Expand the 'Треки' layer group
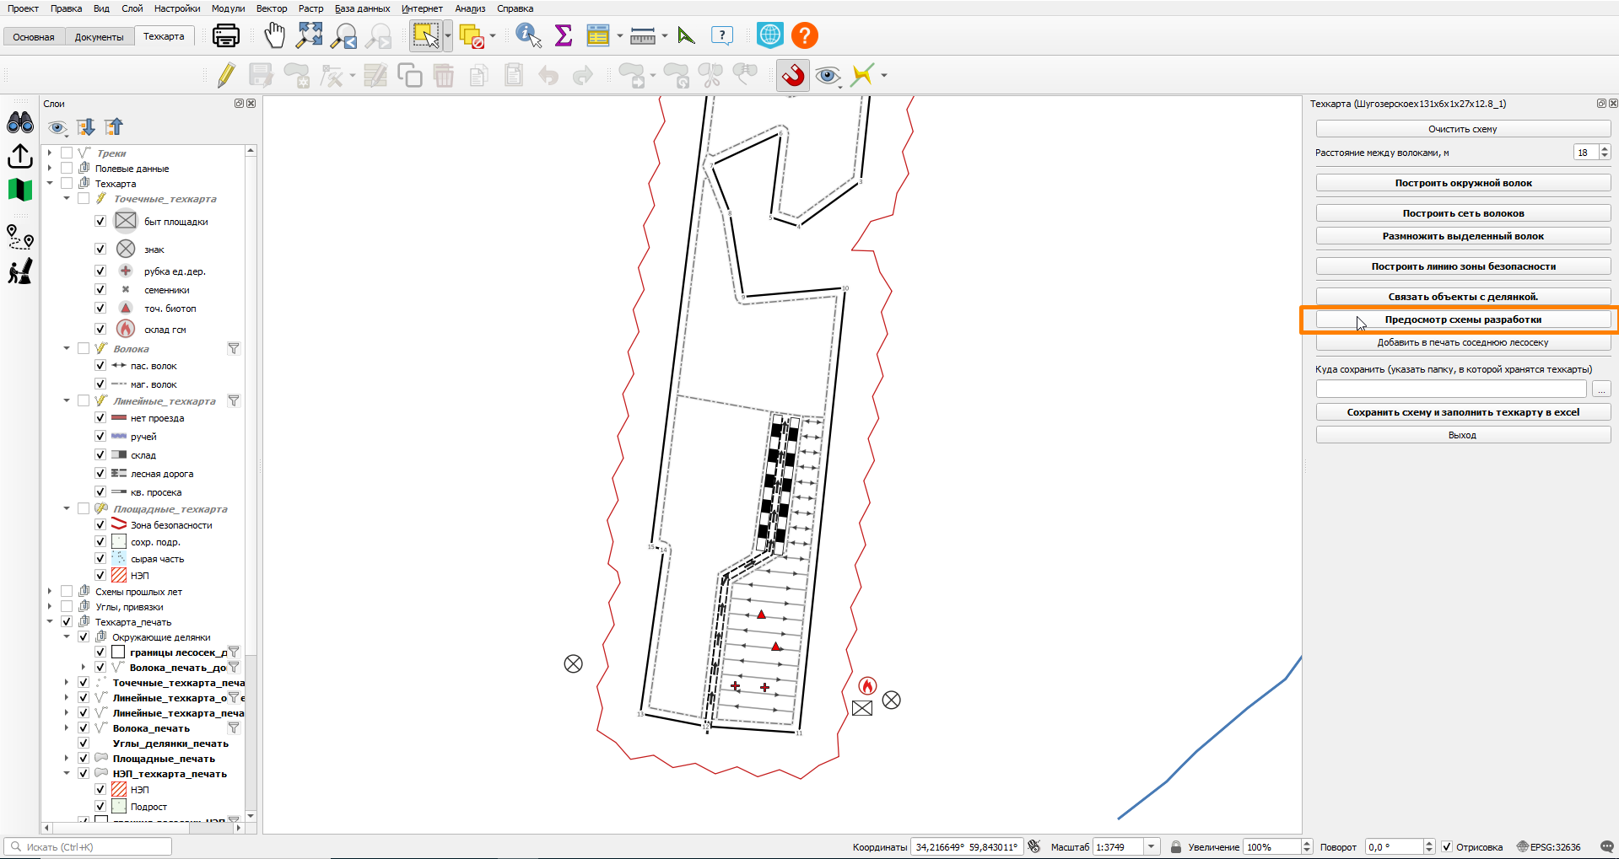Viewport: 1619px width, 859px height. [50, 153]
